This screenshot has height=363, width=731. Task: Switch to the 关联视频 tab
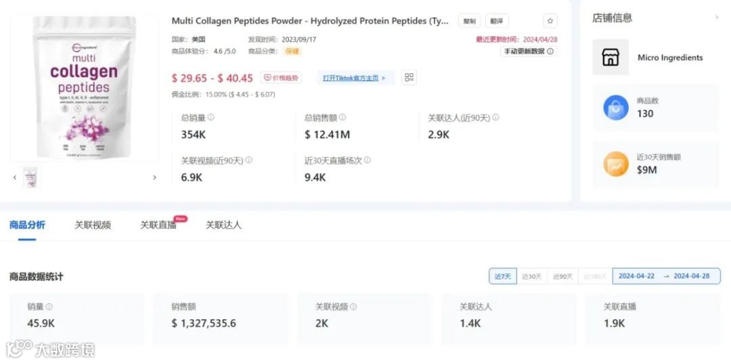click(93, 225)
